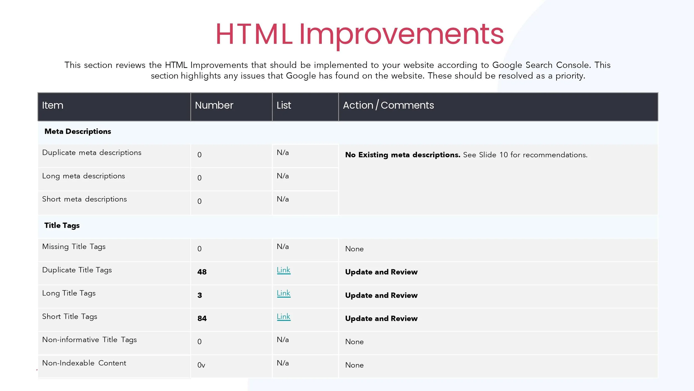Click the Duplicate meta descriptions row label
This screenshot has width=694, height=391.
click(92, 153)
